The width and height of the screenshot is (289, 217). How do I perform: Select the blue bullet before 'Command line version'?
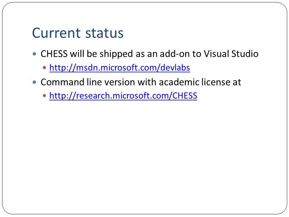[x=34, y=82]
